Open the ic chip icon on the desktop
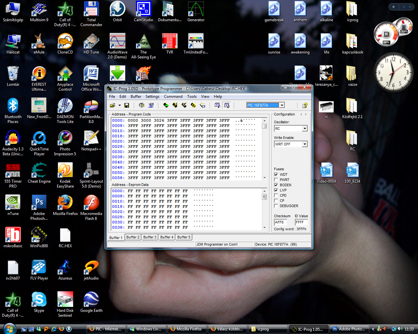Image resolution: width=418 pixels, height=334 pixels. (326, 110)
